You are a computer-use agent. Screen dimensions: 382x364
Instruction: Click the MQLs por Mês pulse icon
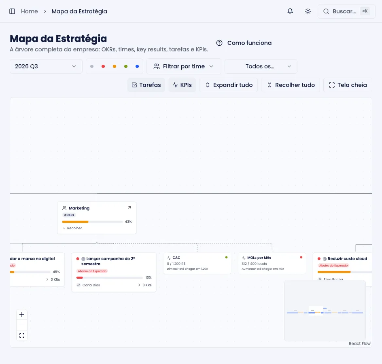click(x=244, y=258)
